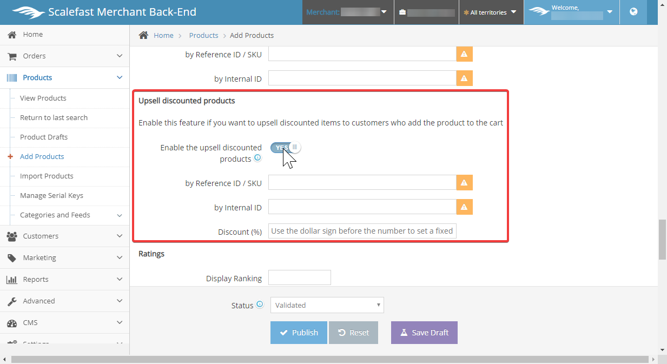
Task: Open the All territories dropdown
Action: (491, 12)
